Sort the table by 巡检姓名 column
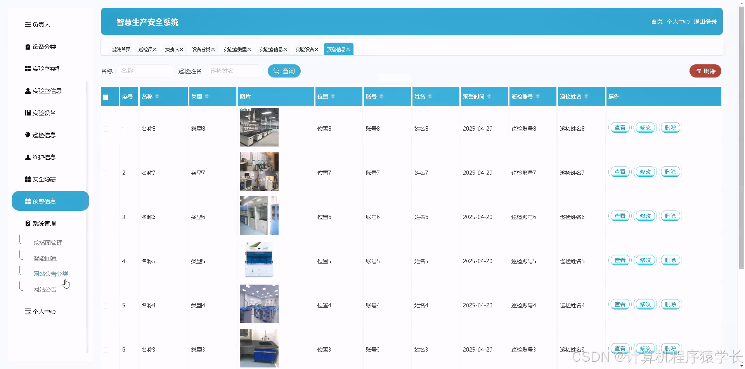The image size is (745, 369). 586,97
